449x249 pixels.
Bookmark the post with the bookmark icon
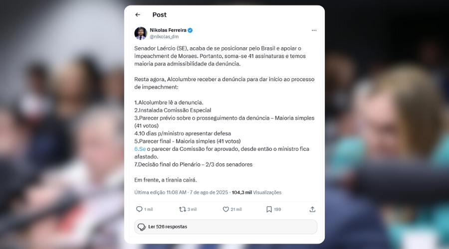pos(269,210)
